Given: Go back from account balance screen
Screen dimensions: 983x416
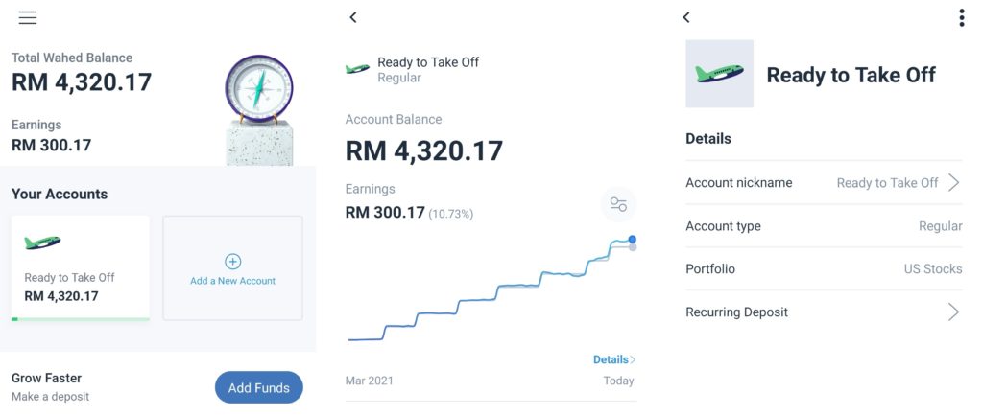Looking at the screenshot, I should pyautogui.click(x=353, y=17).
